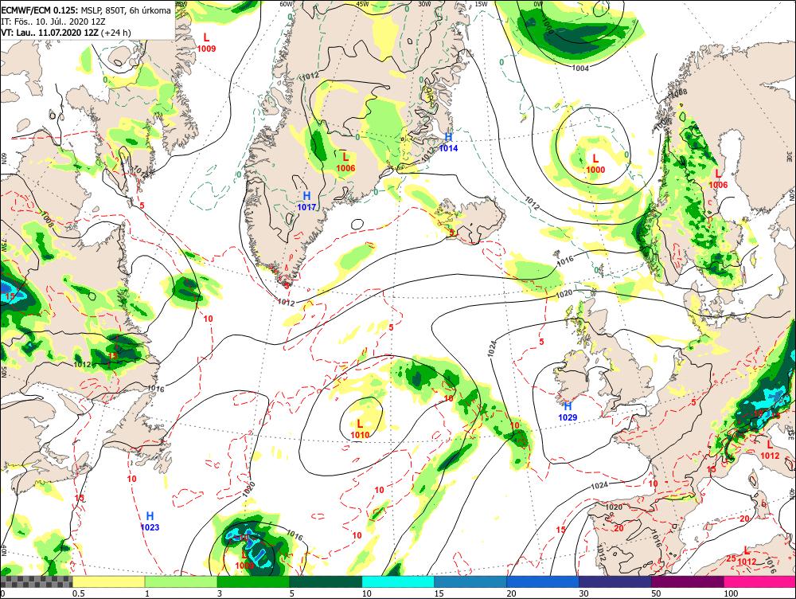Click the '50N' latitude label on left edge
The height and width of the screenshot is (599, 796).
tap(4, 373)
